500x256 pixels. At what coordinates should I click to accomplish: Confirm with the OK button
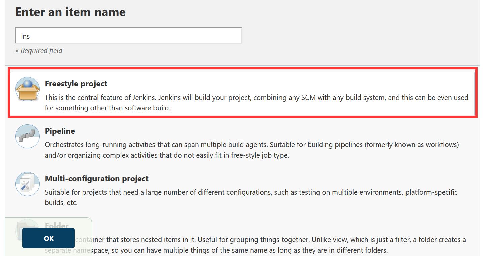49,238
